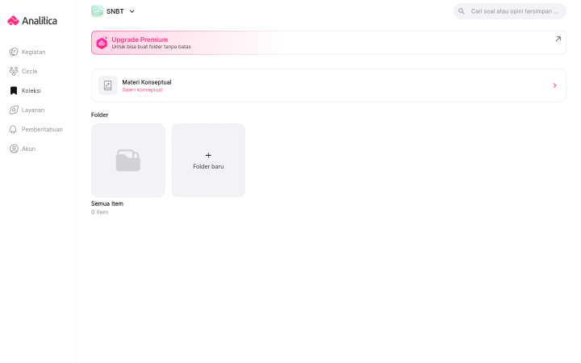Click the Upgrade Premium banner text
Viewport: 581px width, 363px height.
(x=140, y=40)
